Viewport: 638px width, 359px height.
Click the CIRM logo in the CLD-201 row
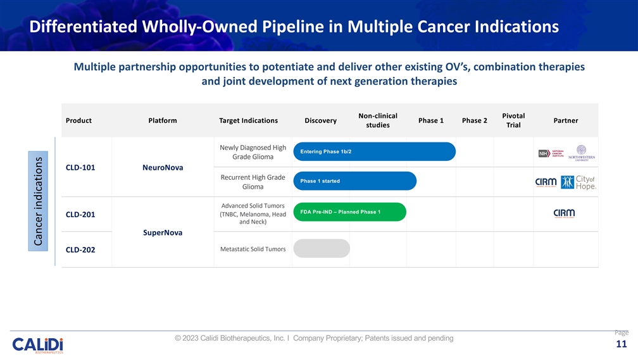tap(564, 213)
